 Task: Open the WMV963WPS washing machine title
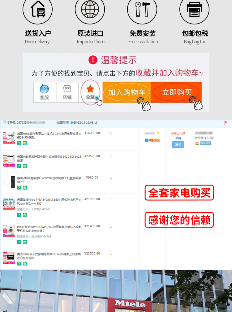[x=49, y=229]
